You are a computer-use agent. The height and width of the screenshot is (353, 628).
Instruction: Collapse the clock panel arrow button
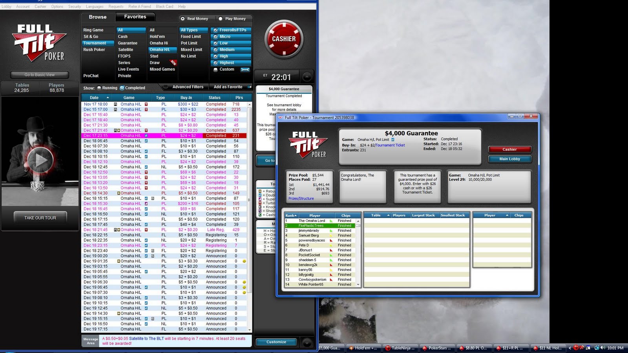pos(307,77)
